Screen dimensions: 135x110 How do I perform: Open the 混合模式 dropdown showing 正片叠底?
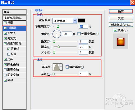pos(65,21)
